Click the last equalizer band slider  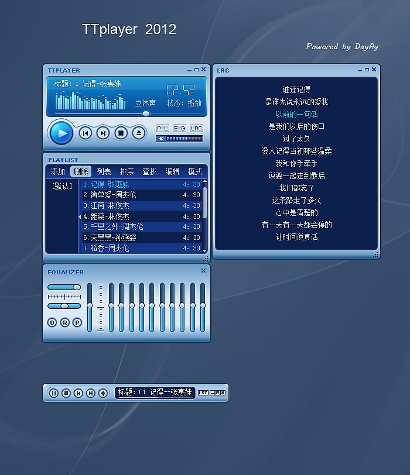[x=203, y=307]
